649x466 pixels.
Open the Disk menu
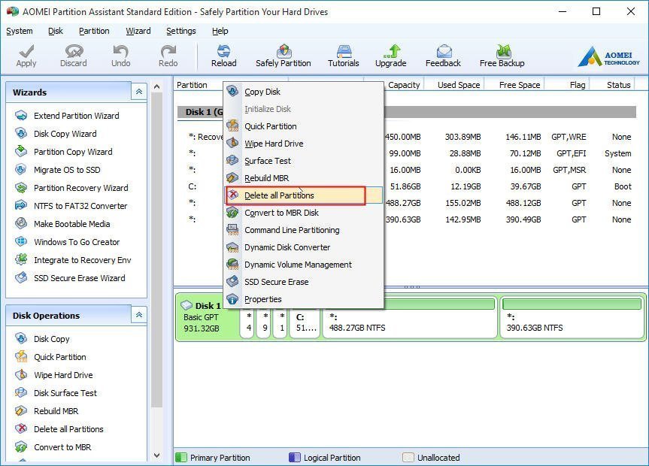click(x=56, y=31)
